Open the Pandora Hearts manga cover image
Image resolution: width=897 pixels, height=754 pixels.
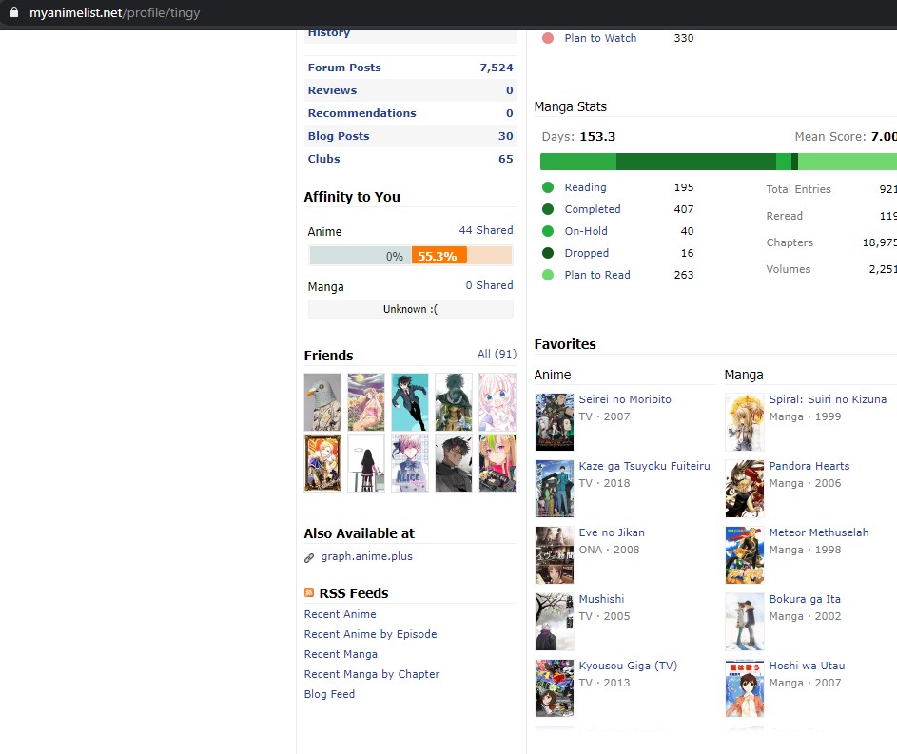744,489
